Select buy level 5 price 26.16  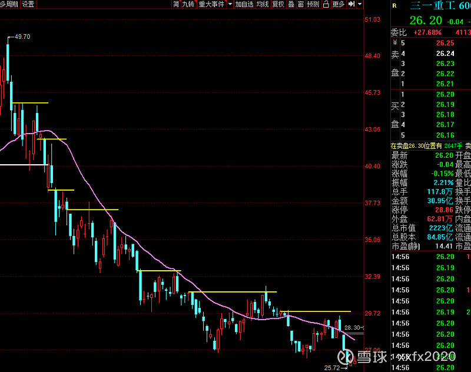tap(445, 135)
